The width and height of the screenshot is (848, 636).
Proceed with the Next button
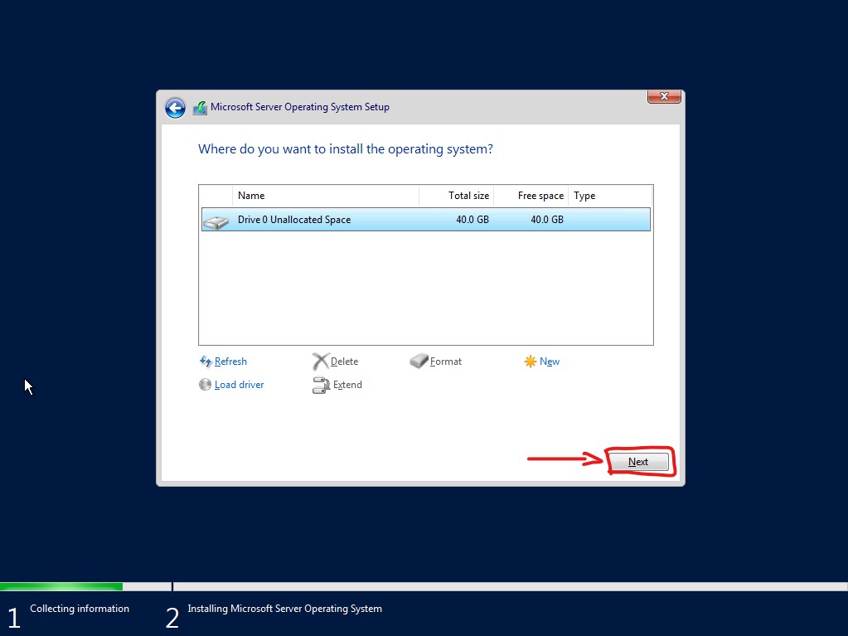pyautogui.click(x=639, y=462)
